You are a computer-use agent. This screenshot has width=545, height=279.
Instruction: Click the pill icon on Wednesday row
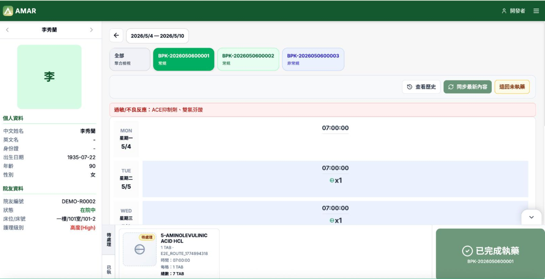pyautogui.click(x=331, y=220)
